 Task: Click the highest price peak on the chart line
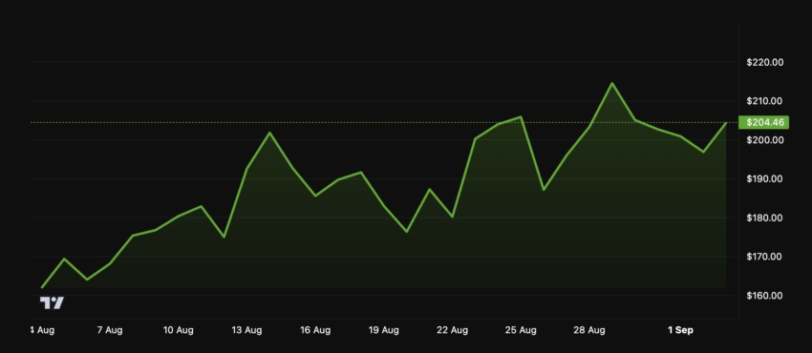click(611, 83)
